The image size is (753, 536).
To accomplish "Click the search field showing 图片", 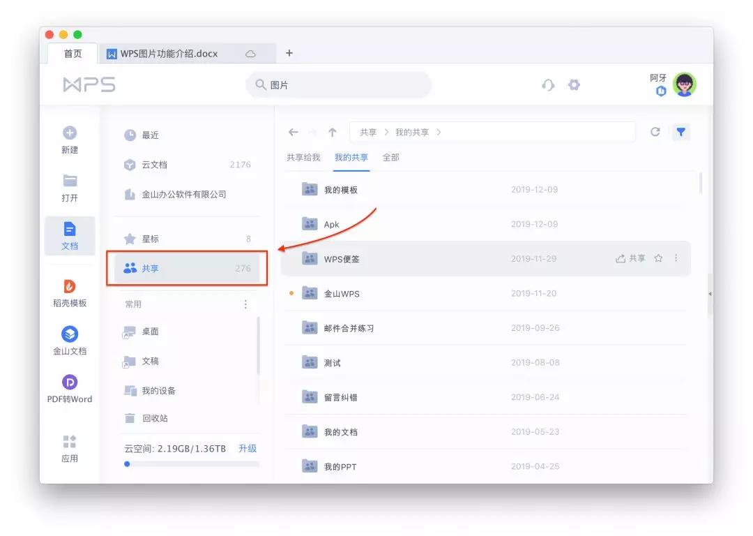I will [x=338, y=84].
